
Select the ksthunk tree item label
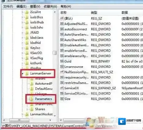36,63
